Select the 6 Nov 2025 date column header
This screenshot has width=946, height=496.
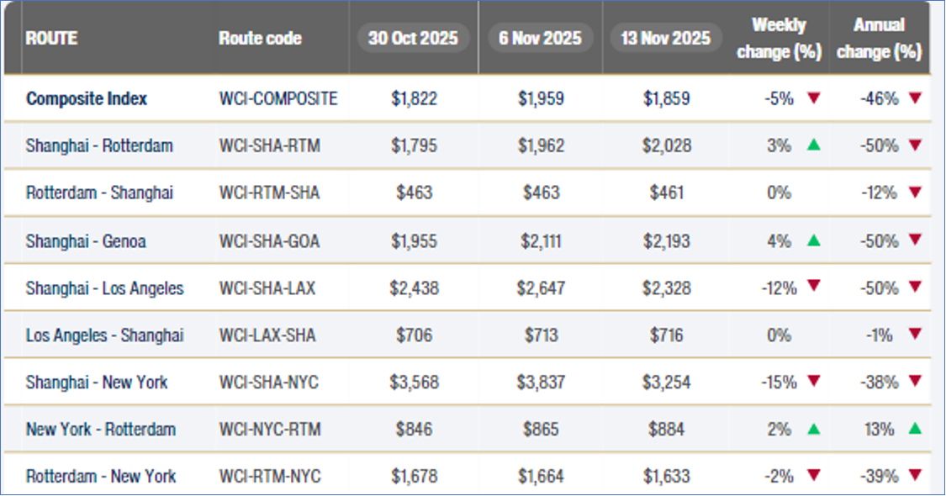541,38
